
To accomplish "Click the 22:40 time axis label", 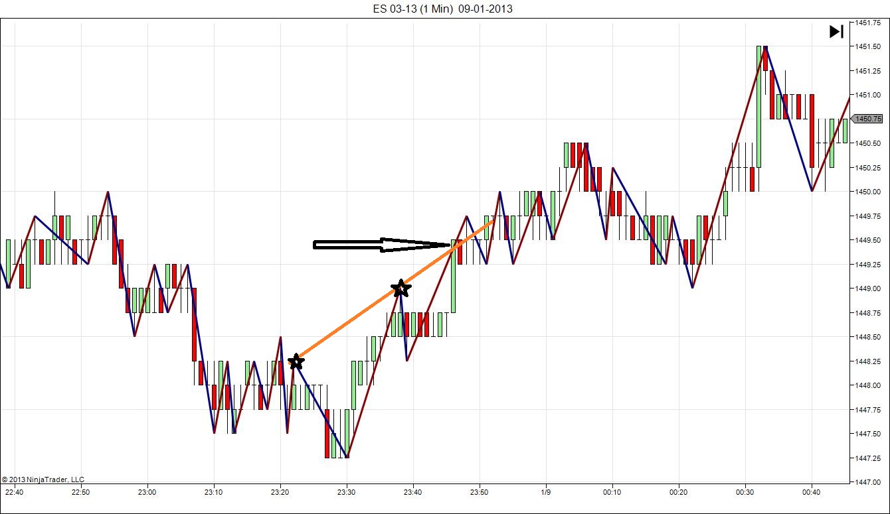I will [14, 492].
